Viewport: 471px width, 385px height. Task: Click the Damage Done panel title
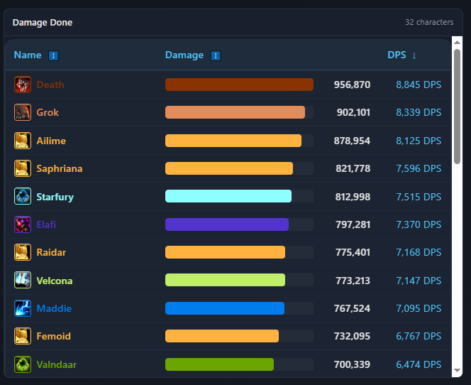click(43, 23)
